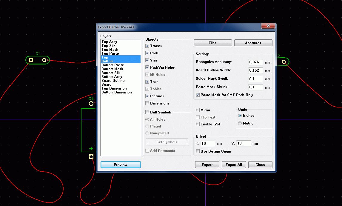Enable G54 checkbox

click(x=198, y=124)
